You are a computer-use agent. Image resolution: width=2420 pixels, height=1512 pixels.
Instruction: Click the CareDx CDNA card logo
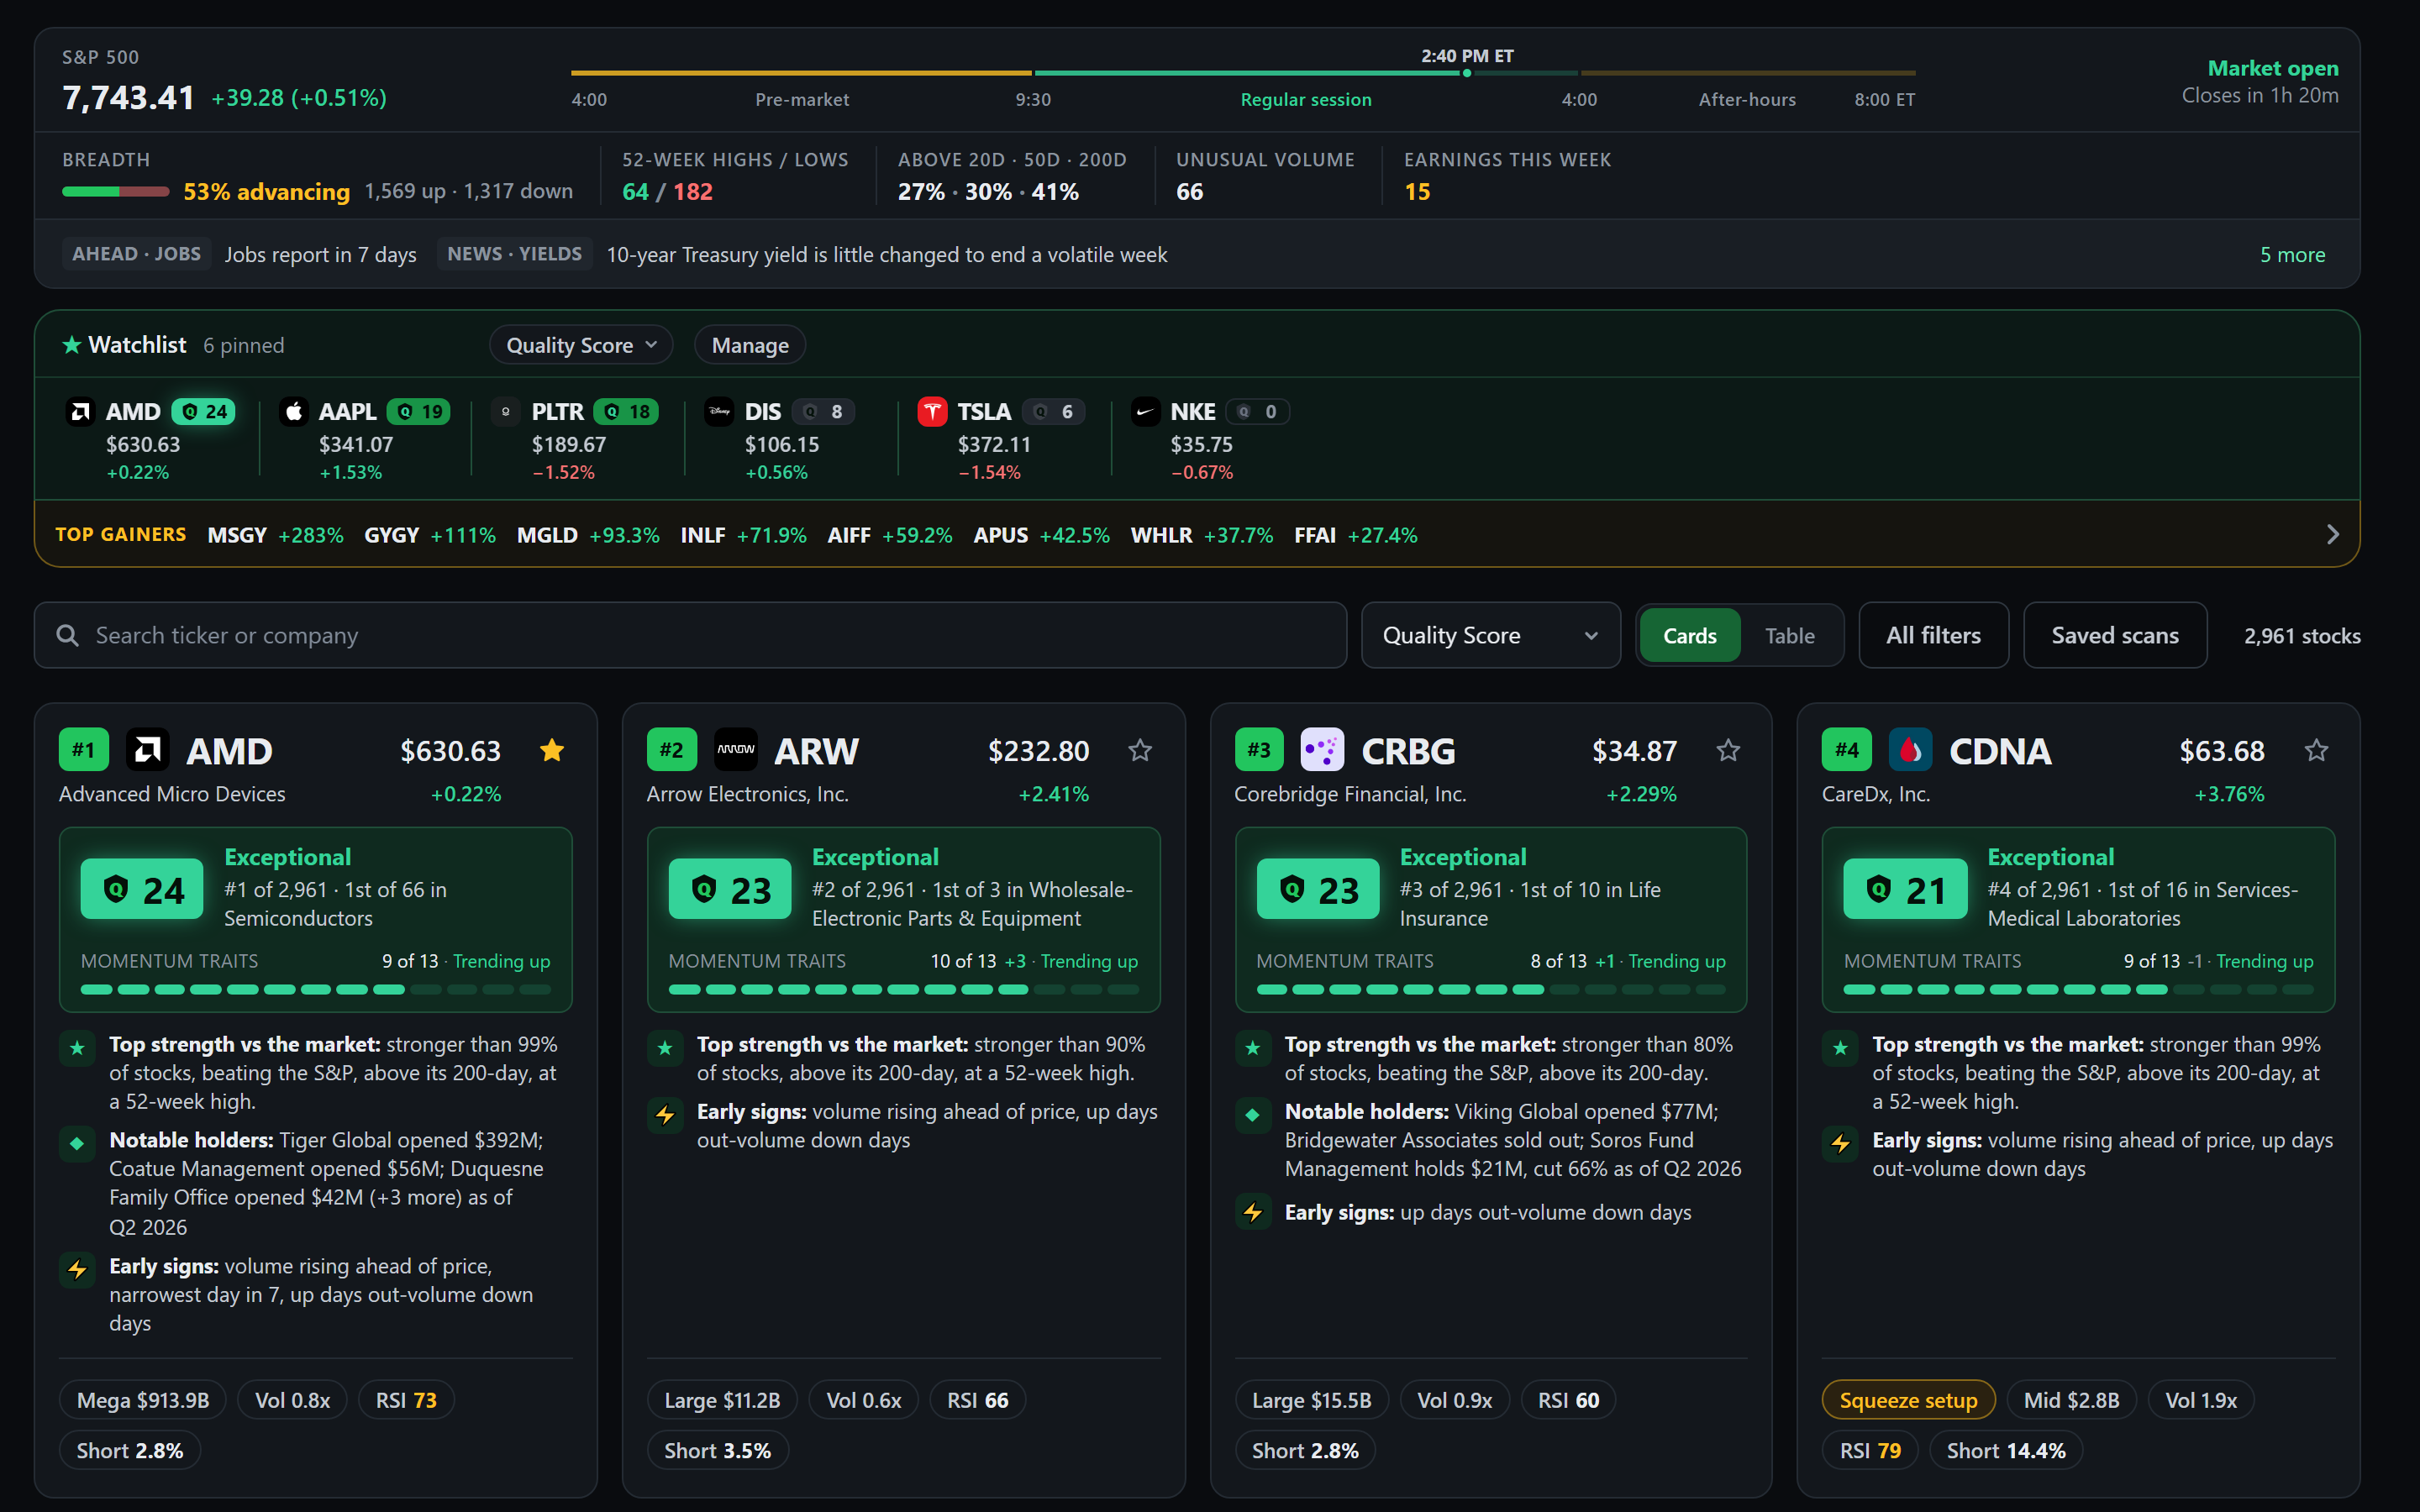point(1909,750)
